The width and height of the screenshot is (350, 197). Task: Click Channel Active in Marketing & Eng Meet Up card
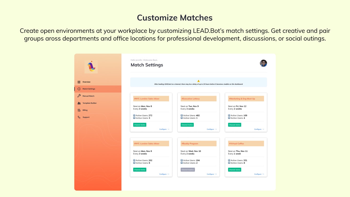coord(234,125)
